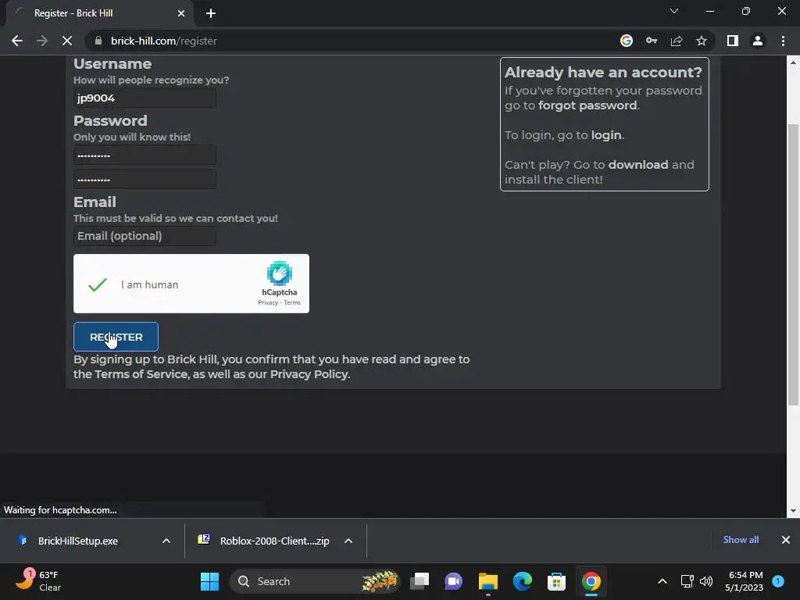This screenshot has width=800, height=600.
Task: Open a new browser tab
Action: 211,13
